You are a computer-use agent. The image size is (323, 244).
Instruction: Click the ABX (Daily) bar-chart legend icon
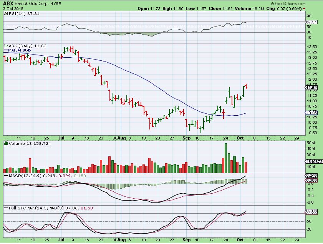pyautogui.click(x=6, y=46)
